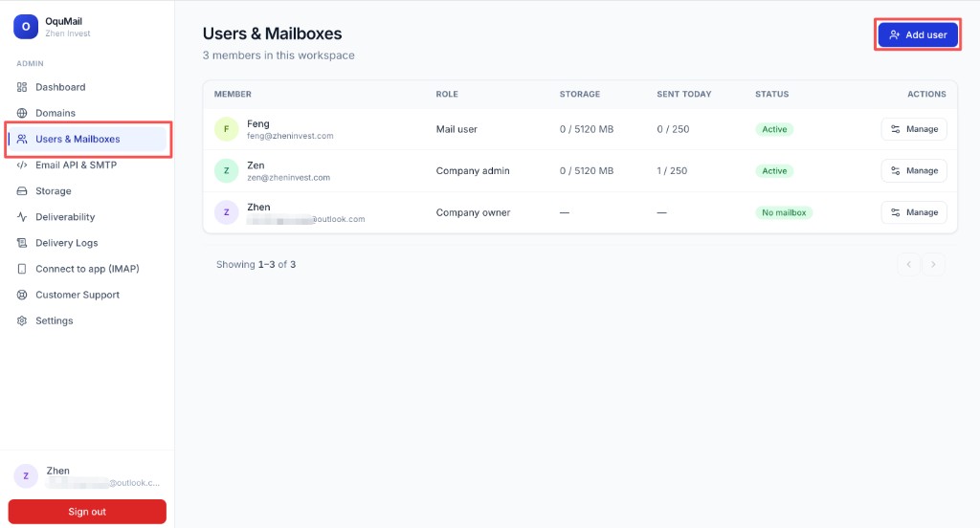Screen dimensions: 980x528
Task: Click the ACTIONS column header
Action: tap(926, 94)
